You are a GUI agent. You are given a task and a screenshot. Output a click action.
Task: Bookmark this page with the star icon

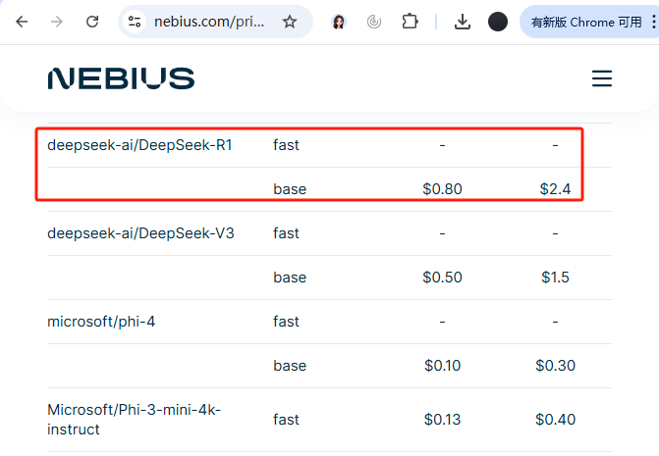[x=290, y=22]
